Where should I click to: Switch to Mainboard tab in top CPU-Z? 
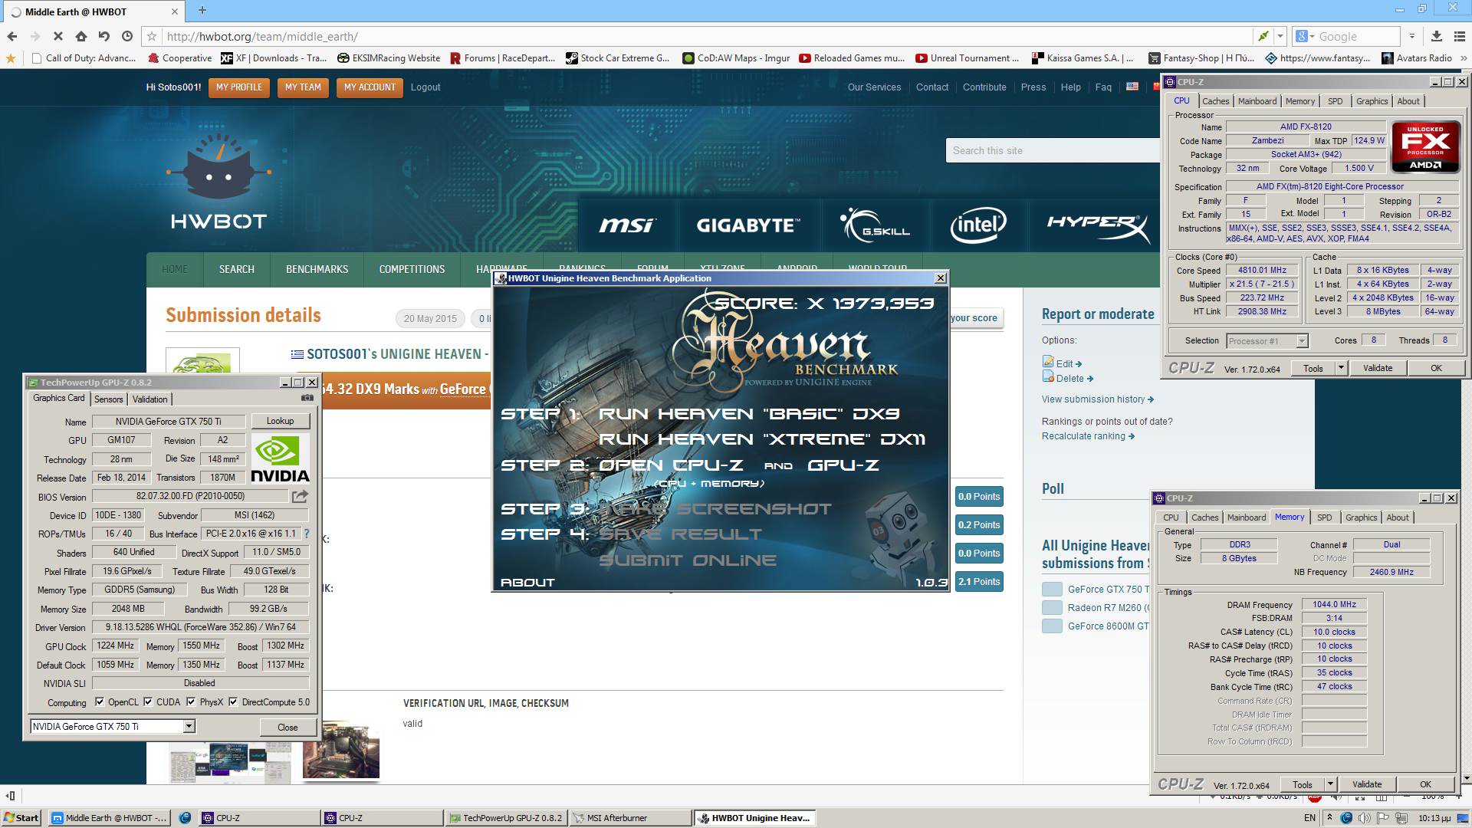(x=1257, y=101)
